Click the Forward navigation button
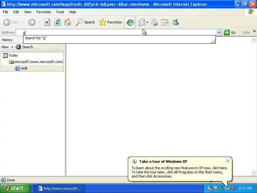This screenshot has height=193, width=257. (x=32, y=22)
